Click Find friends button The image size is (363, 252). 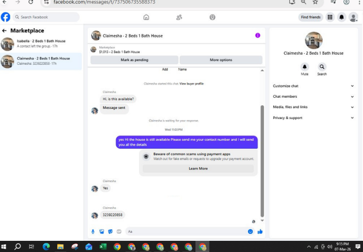(x=311, y=17)
